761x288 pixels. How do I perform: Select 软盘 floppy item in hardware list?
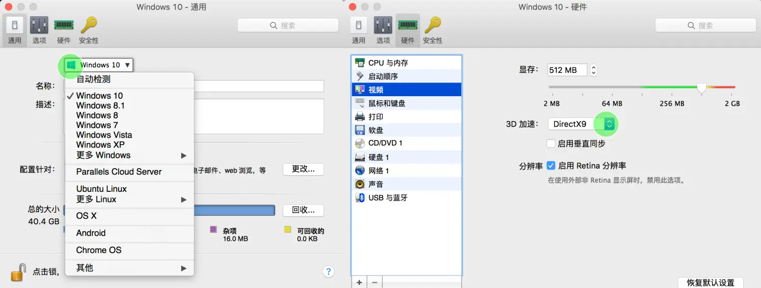406,130
